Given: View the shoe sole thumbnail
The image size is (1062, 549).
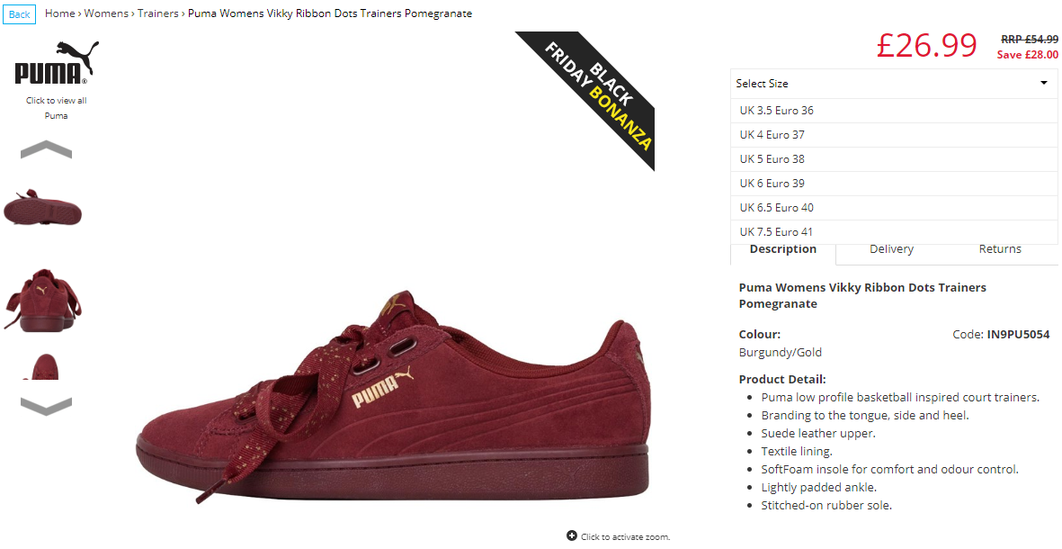Looking at the screenshot, I should point(42,207).
